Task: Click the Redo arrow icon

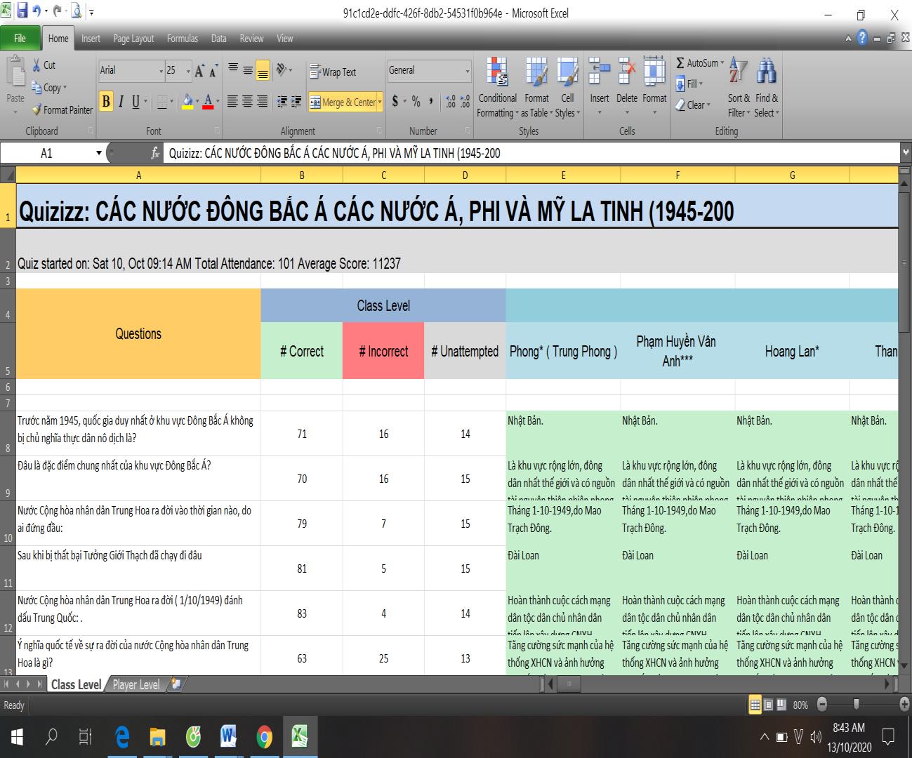Action: pyautogui.click(x=57, y=12)
